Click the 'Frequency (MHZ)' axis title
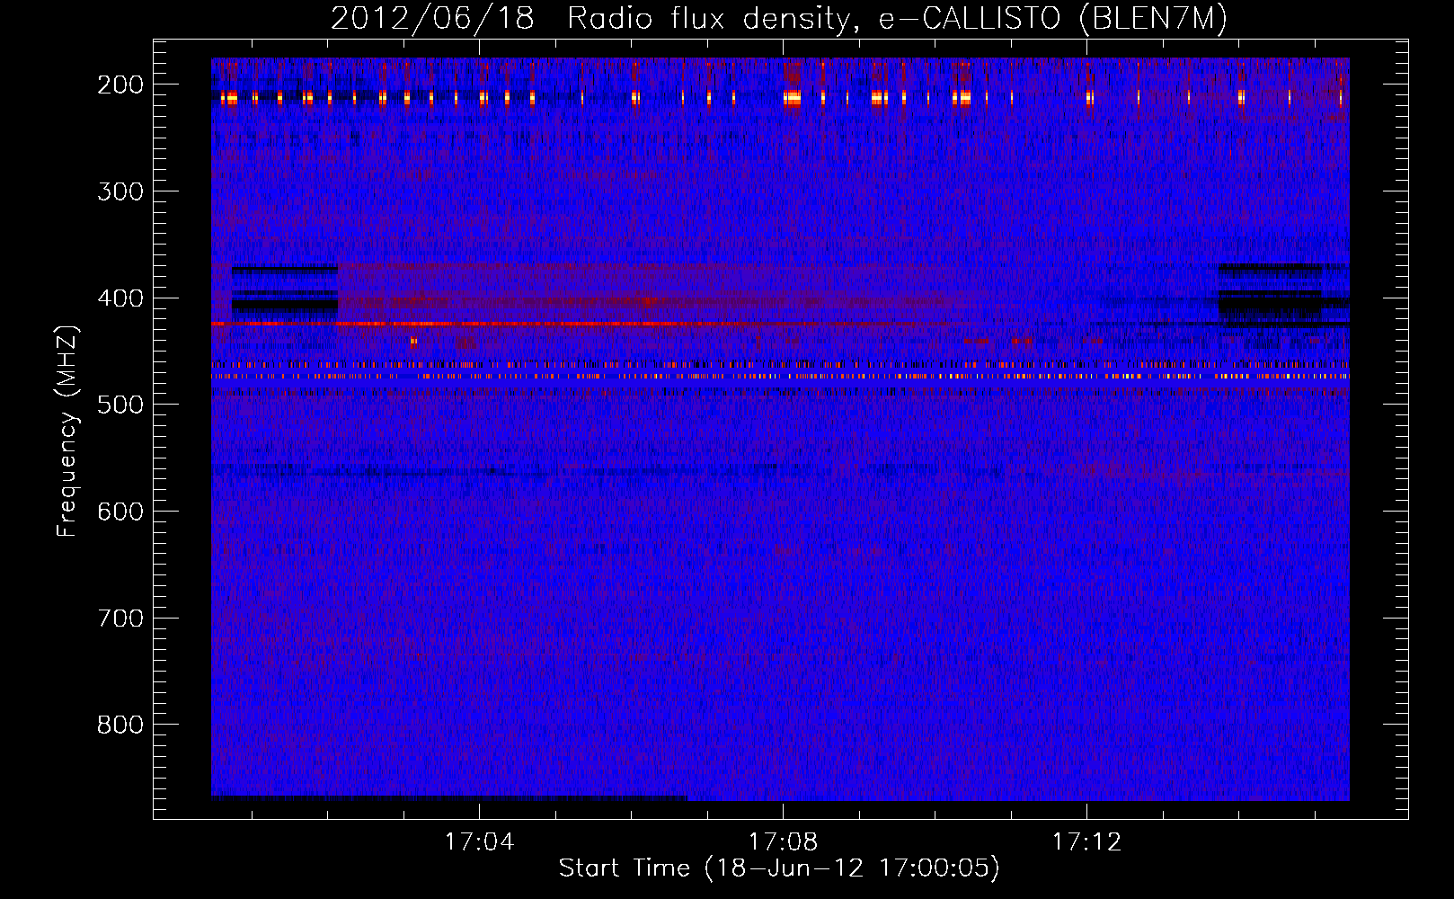Viewport: 1454px width, 899px height. [x=68, y=431]
